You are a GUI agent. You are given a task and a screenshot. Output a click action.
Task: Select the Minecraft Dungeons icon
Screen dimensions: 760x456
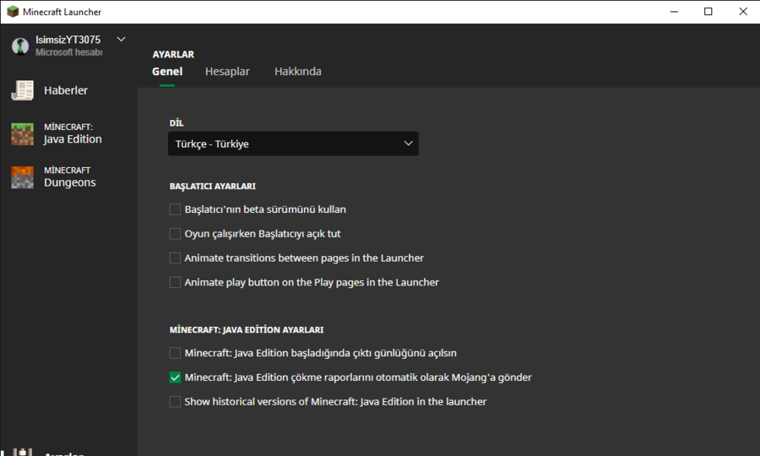coord(22,176)
